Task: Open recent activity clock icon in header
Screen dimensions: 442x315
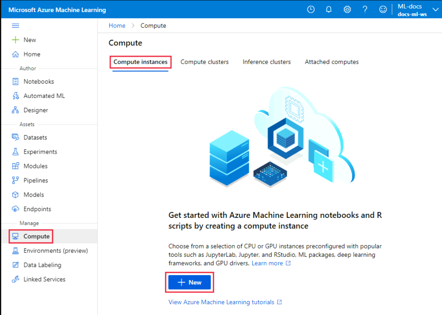Action: point(311,10)
